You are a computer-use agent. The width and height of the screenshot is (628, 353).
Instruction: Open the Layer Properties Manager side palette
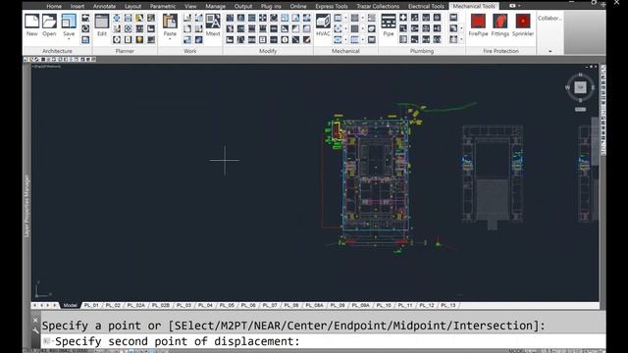(x=26, y=206)
